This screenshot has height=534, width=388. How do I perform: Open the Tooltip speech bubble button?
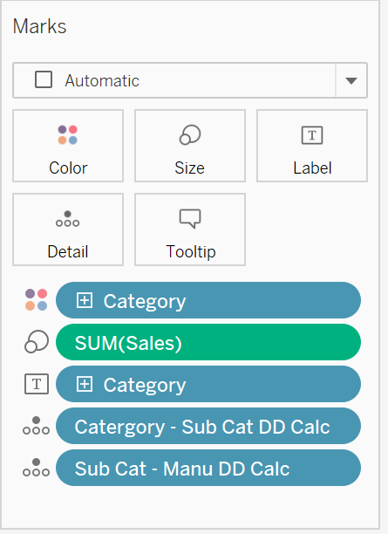(x=190, y=229)
